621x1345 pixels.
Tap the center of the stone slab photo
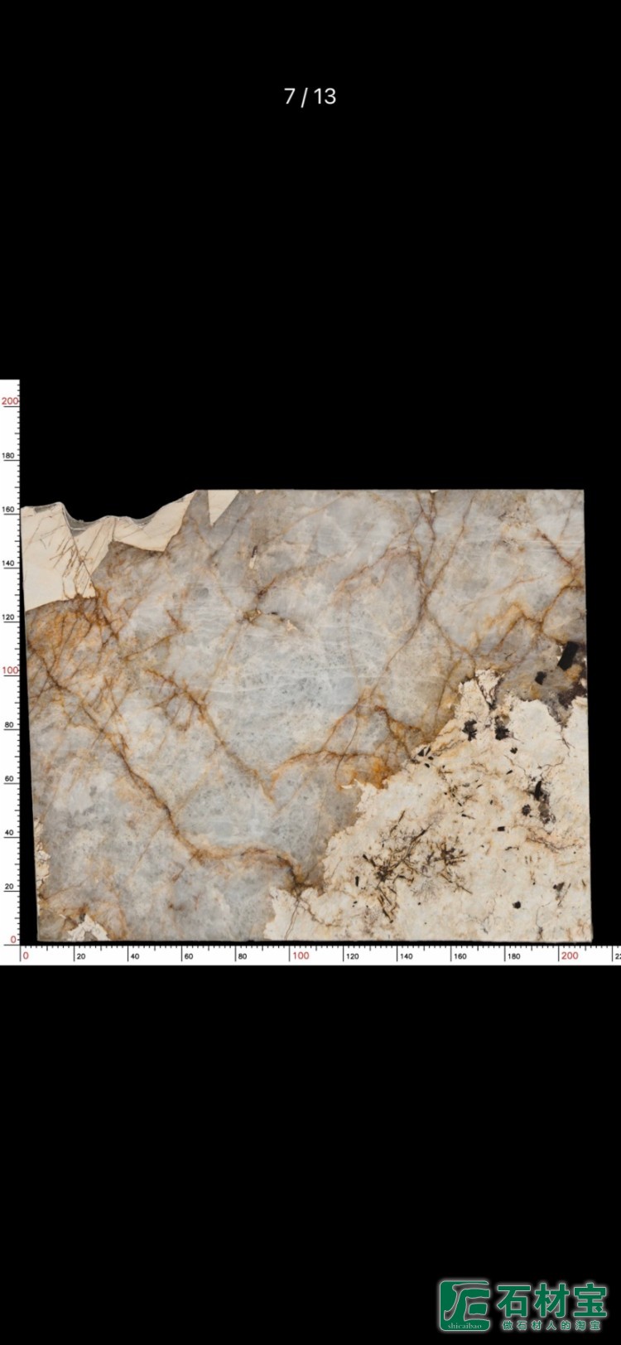coord(306,715)
